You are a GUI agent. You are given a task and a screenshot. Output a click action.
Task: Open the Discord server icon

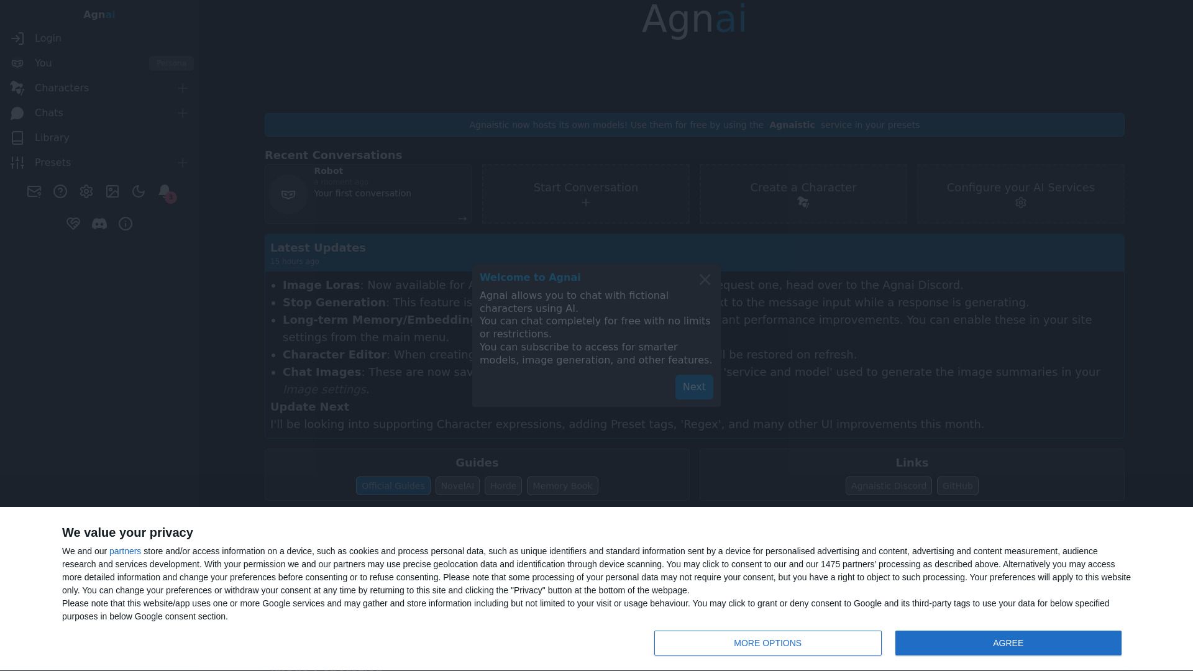(x=99, y=224)
